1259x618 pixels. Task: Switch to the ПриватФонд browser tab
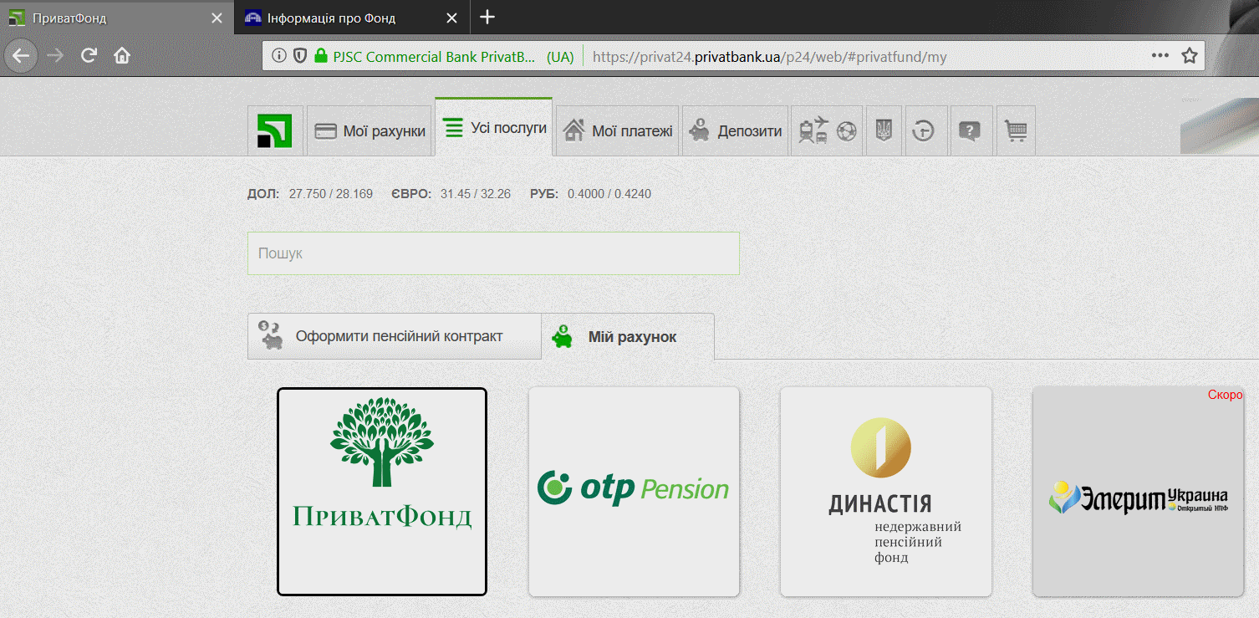click(117, 18)
